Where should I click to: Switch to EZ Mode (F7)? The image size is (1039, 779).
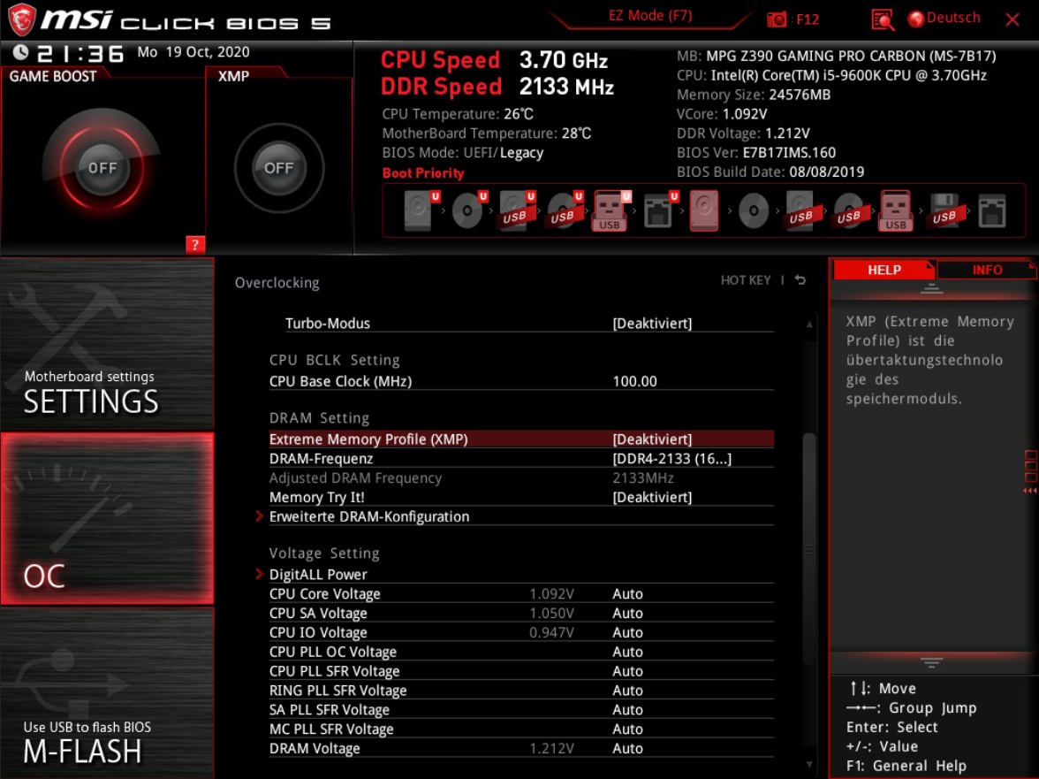coord(650,16)
